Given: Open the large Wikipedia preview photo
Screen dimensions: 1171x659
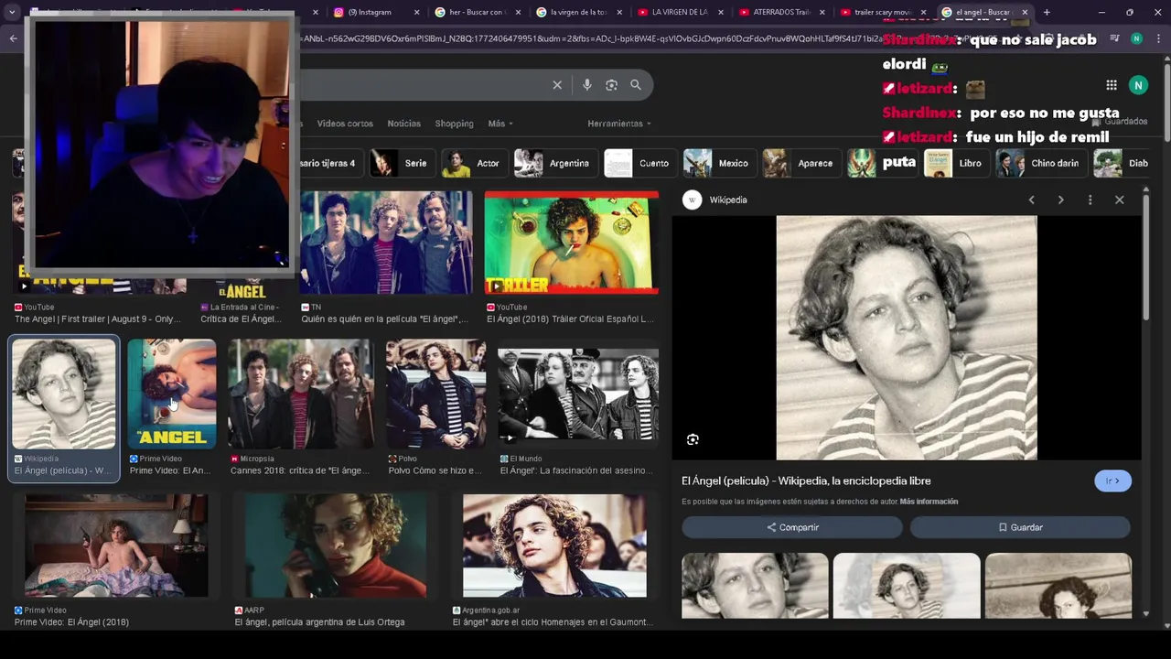Looking at the screenshot, I should click(907, 338).
